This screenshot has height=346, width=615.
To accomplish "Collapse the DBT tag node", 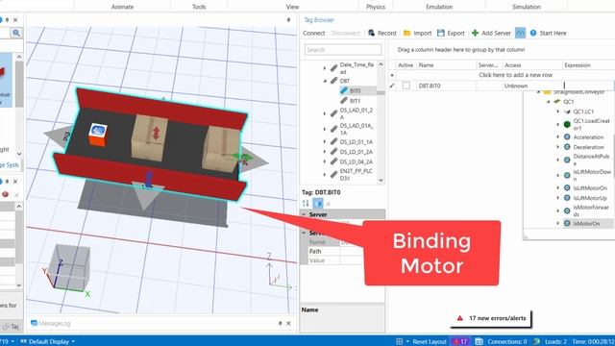I will 325,81.
